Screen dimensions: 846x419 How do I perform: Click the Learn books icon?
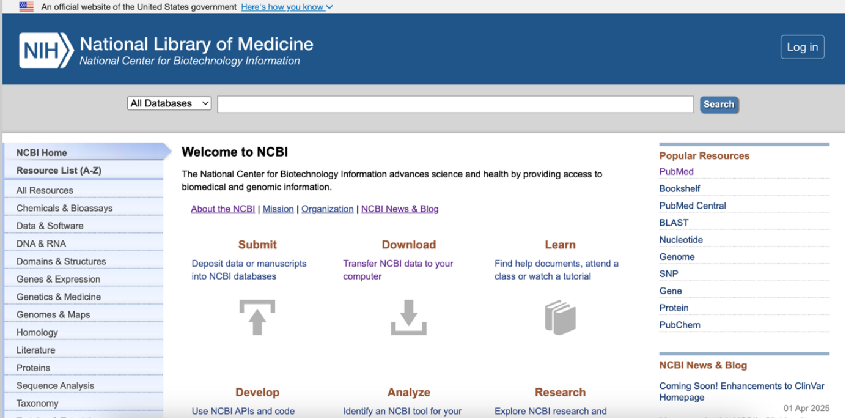pyautogui.click(x=560, y=317)
